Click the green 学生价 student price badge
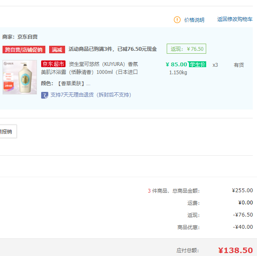The image size is (257, 256). pyautogui.click(x=197, y=64)
